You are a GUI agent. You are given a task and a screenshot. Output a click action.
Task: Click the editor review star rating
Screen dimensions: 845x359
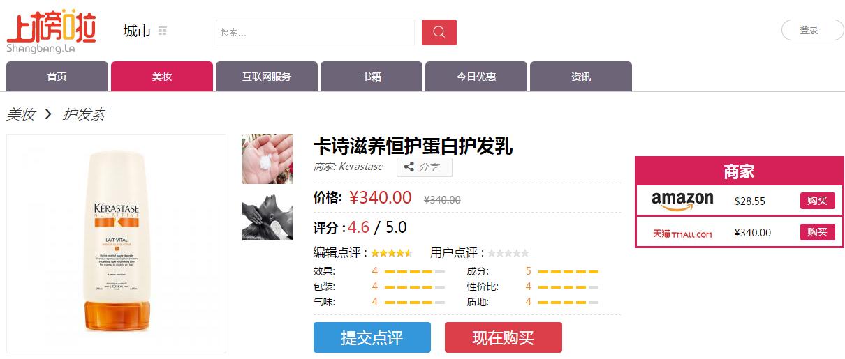click(x=392, y=252)
